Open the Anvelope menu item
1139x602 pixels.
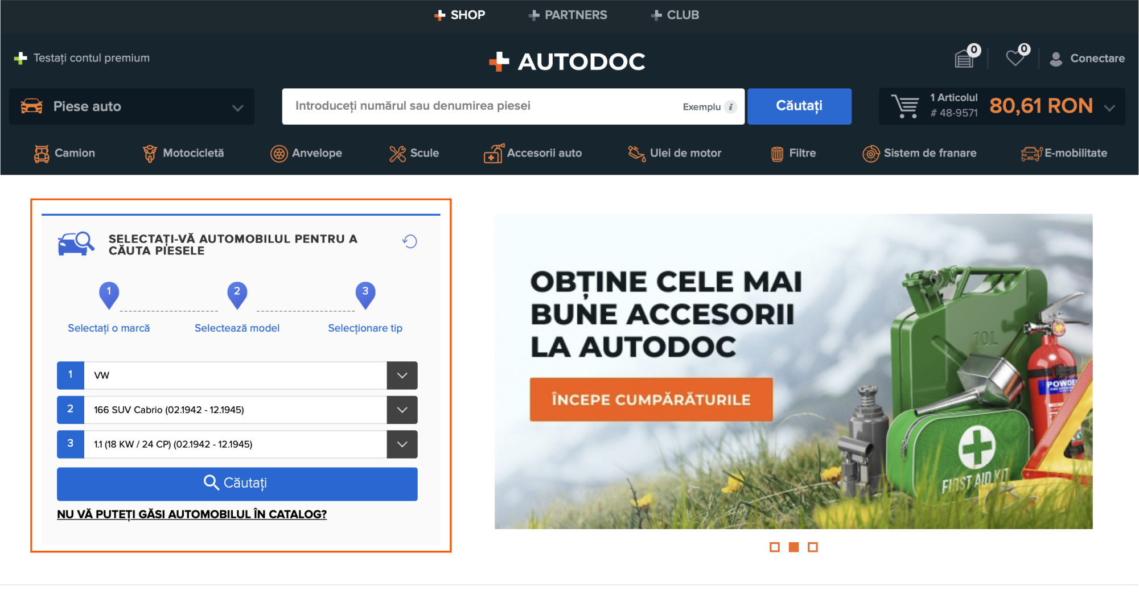coord(306,153)
